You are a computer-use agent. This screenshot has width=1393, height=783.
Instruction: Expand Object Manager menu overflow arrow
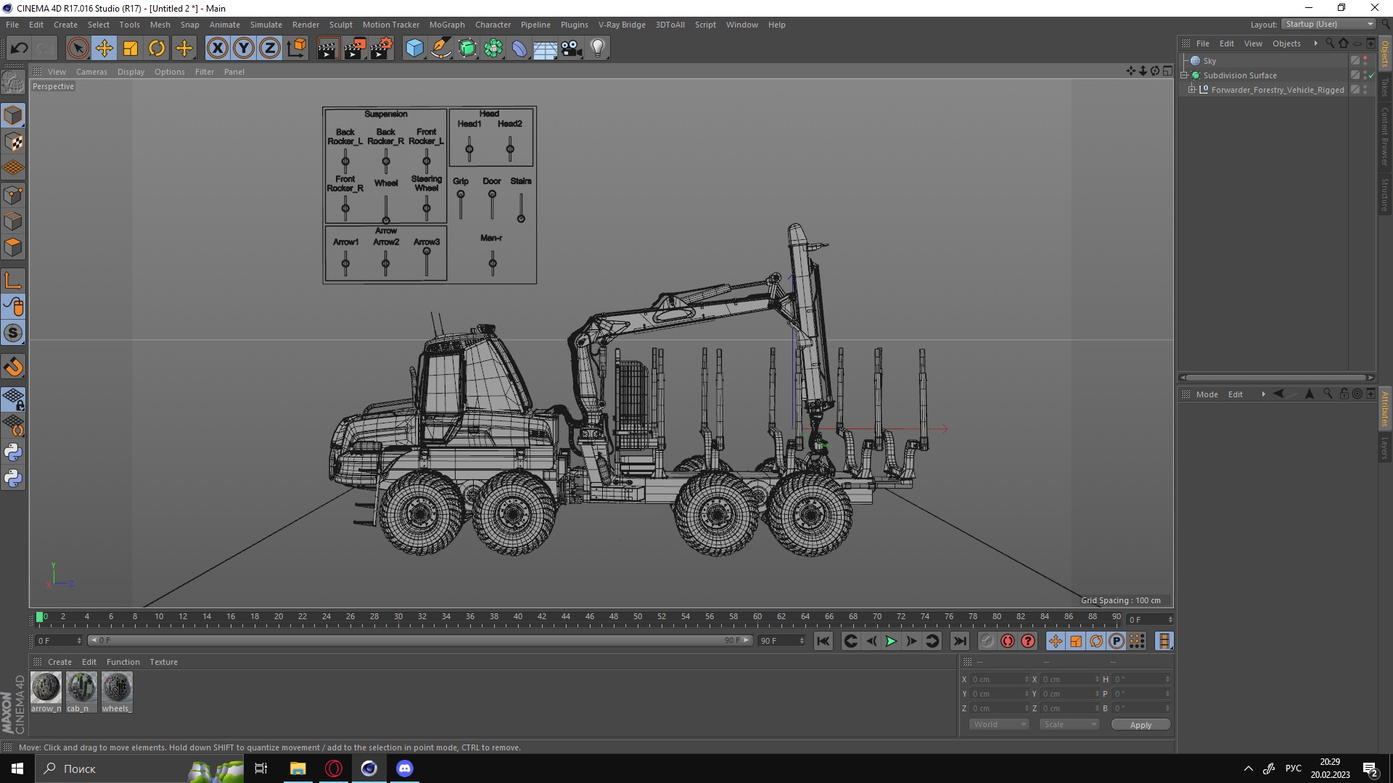pos(1315,43)
